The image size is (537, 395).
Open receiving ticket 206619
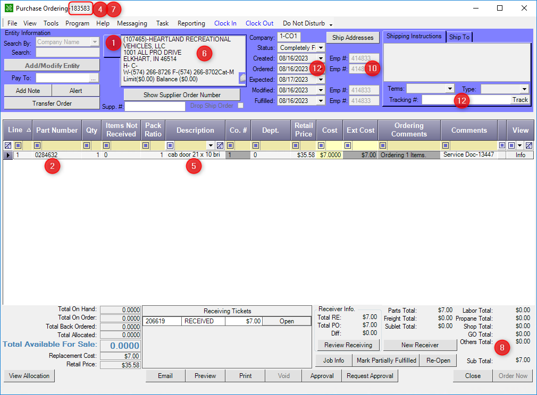287,321
